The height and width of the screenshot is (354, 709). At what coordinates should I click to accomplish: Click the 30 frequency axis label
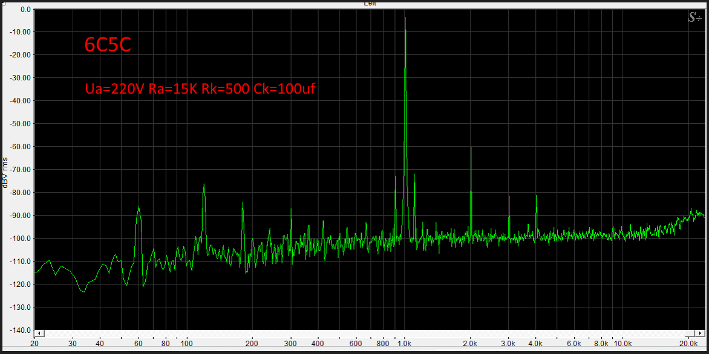click(73, 343)
